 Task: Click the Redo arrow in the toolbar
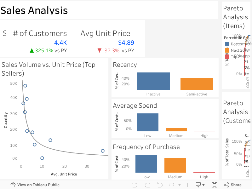(x=147, y=185)
